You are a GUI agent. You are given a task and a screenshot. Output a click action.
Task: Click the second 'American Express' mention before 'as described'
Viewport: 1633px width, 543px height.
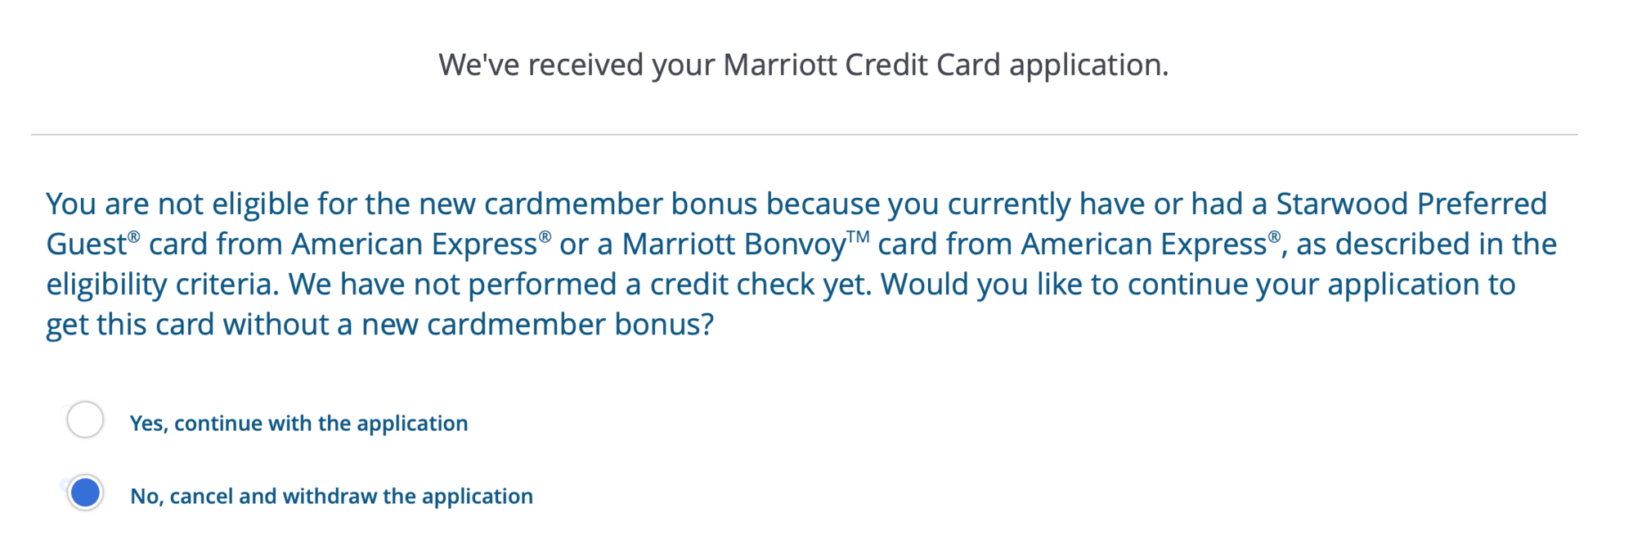1144,245
